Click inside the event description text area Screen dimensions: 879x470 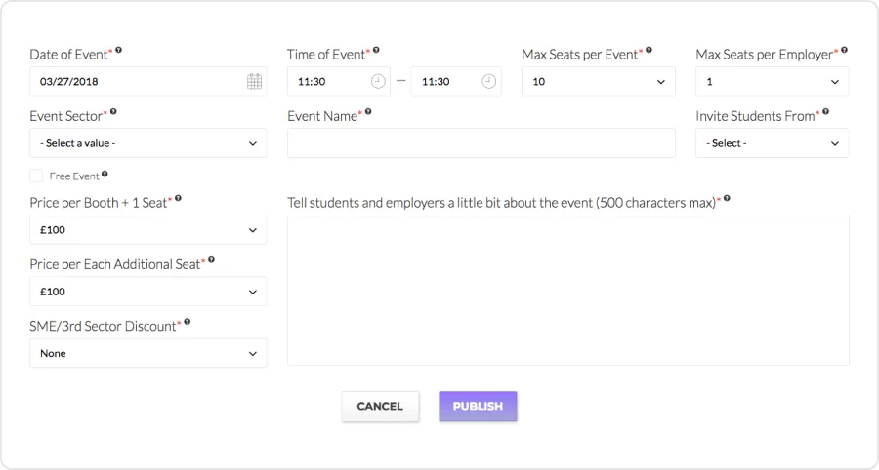coord(568,291)
